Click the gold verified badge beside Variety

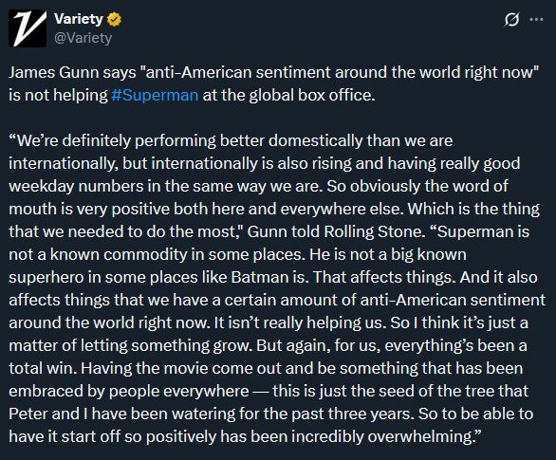(x=114, y=20)
